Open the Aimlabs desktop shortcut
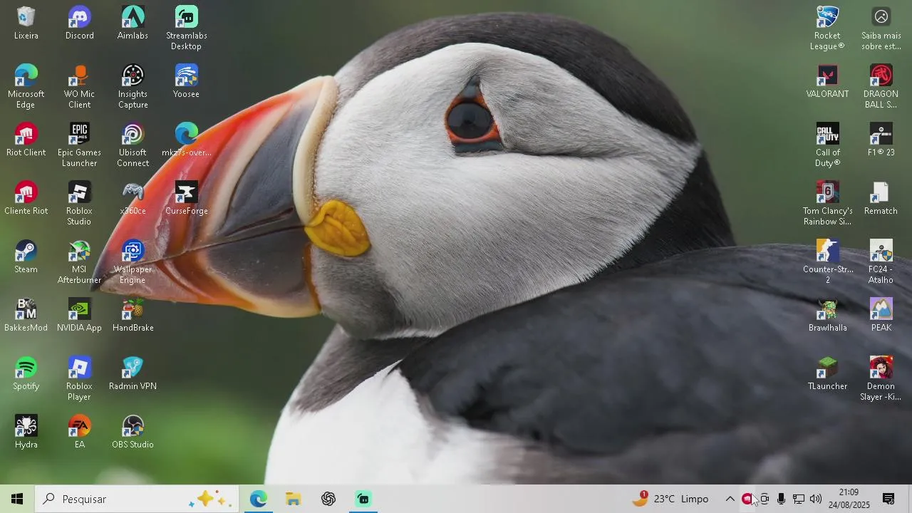 133,23
